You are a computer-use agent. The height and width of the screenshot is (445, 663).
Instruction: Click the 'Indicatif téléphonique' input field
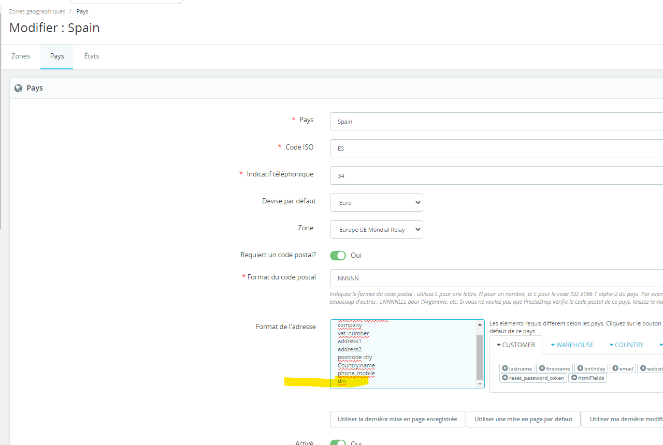click(x=496, y=175)
